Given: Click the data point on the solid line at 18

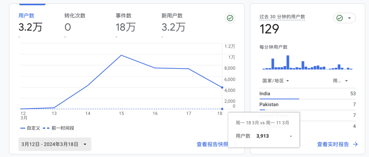Looking at the screenshot, I should (x=222, y=87).
